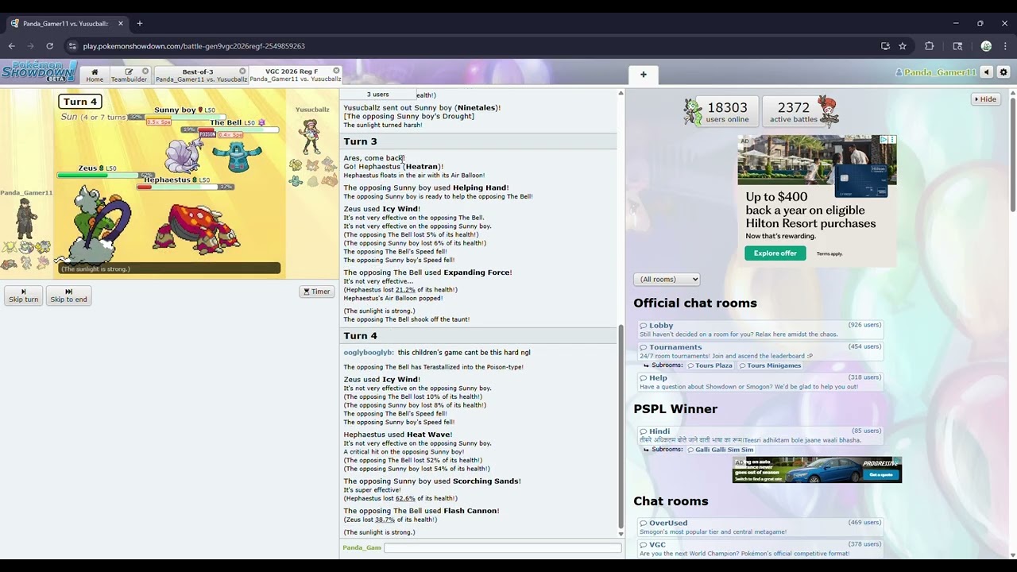Switch to the Best-of-3 battle tab
Viewport: 1017px width, 572px height.
tap(201, 75)
